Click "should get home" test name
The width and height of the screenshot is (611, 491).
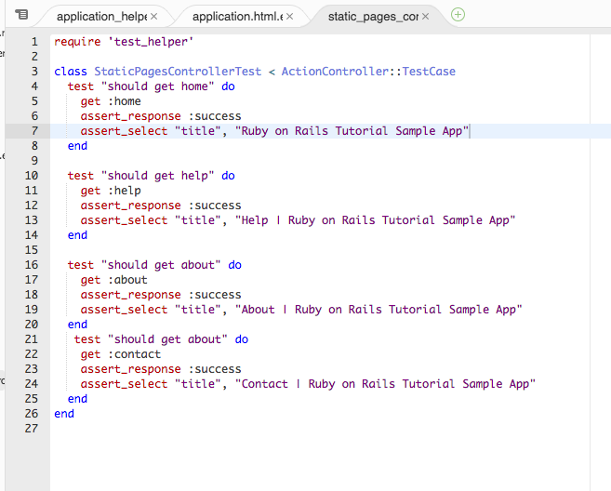[157, 86]
